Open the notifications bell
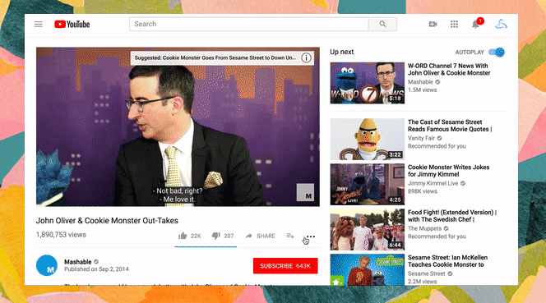This screenshot has width=546, height=303. (x=475, y=24)
